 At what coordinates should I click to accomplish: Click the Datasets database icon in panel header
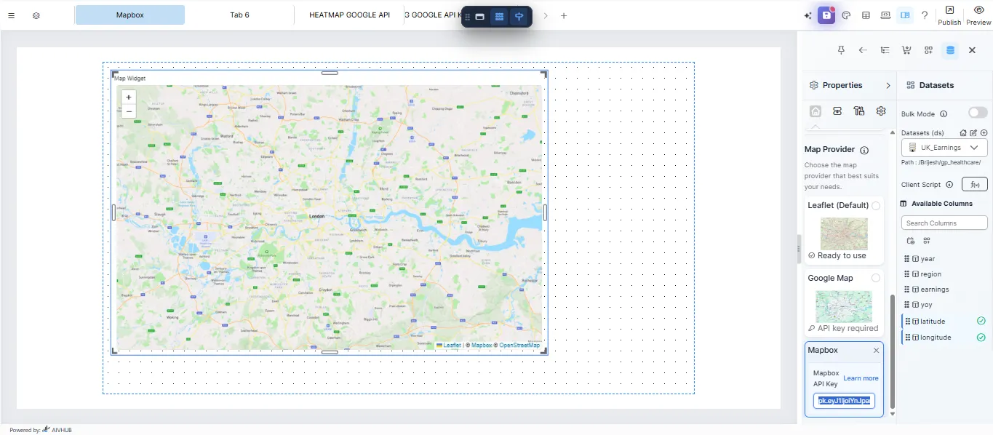pos(950,49)
